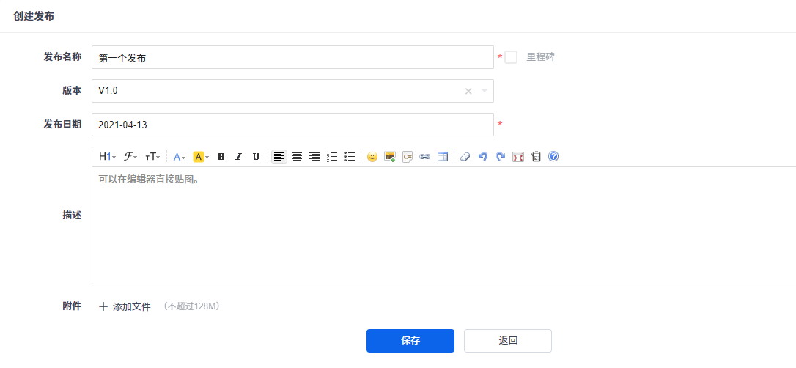Click the 发布名称 input field

pyautogui.click(x=292, y=57)
